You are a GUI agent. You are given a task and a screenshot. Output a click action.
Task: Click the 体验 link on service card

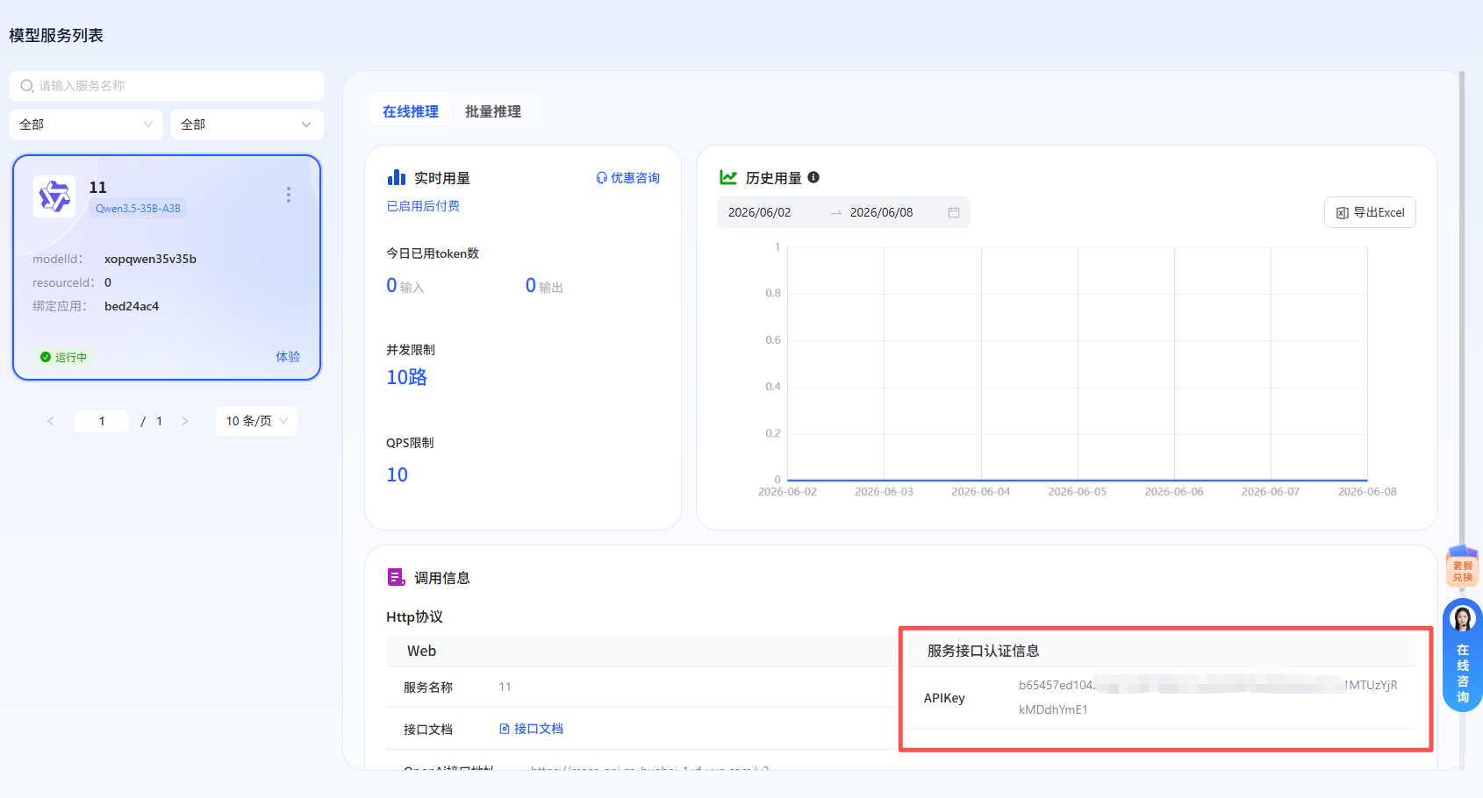288,357
